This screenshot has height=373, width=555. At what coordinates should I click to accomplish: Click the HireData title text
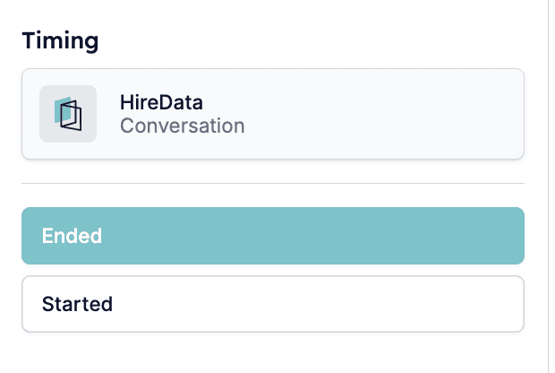pos(161,102)
